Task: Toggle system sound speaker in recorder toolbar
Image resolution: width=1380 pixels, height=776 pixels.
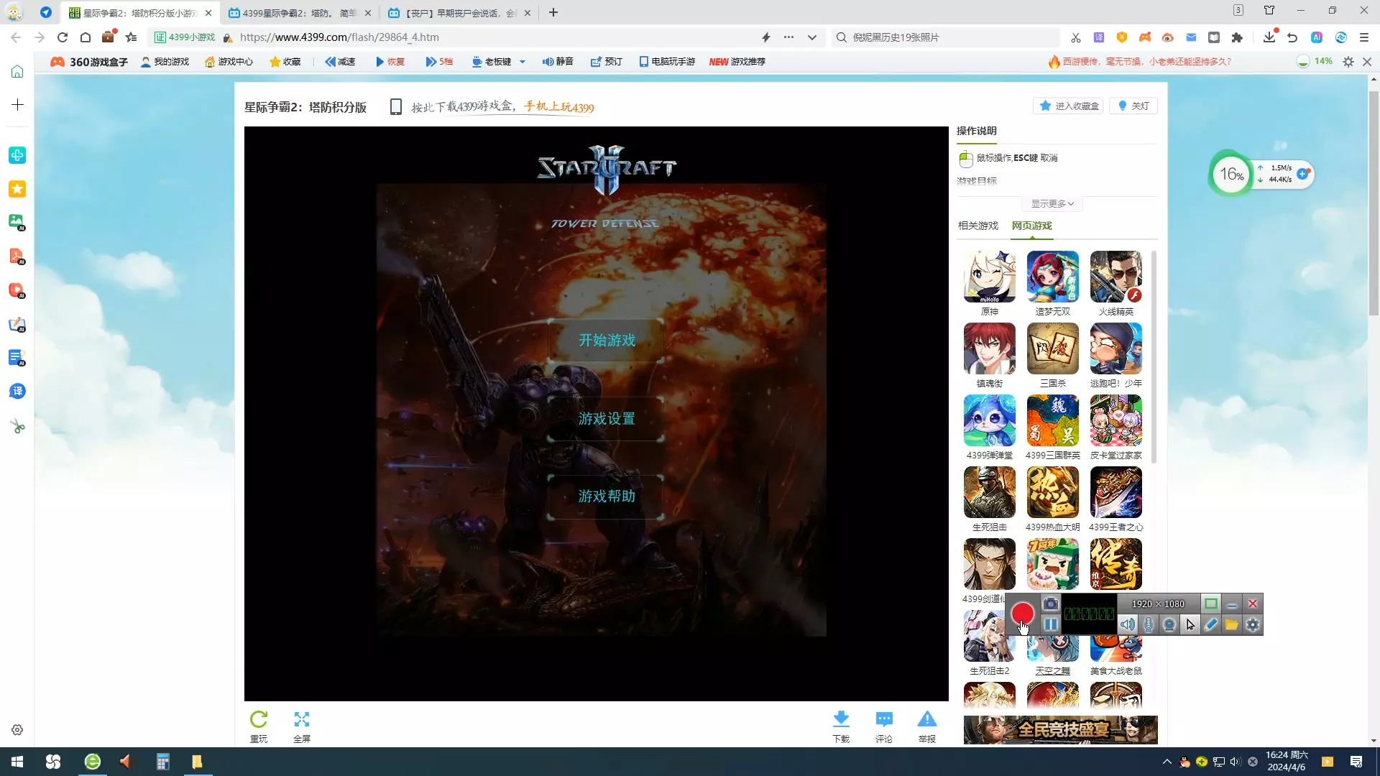Action: [x=1128, y=625]
